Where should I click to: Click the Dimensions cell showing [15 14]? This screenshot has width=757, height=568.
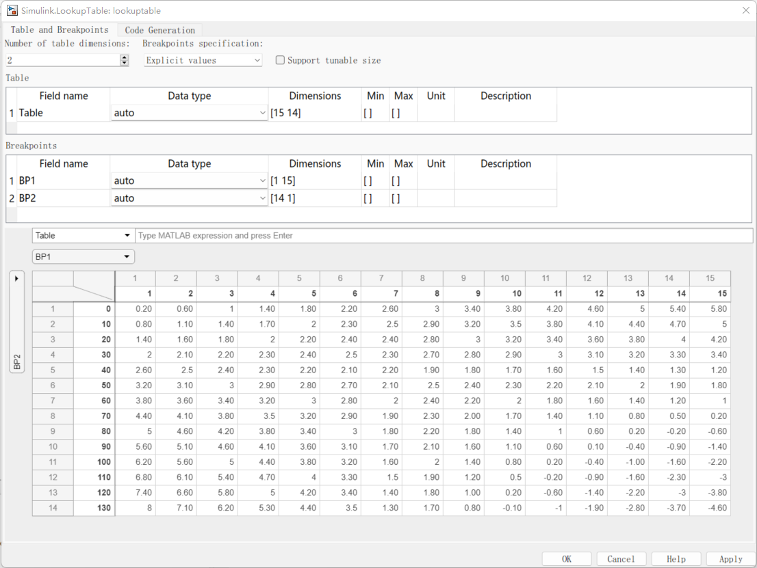pos(316,113)
